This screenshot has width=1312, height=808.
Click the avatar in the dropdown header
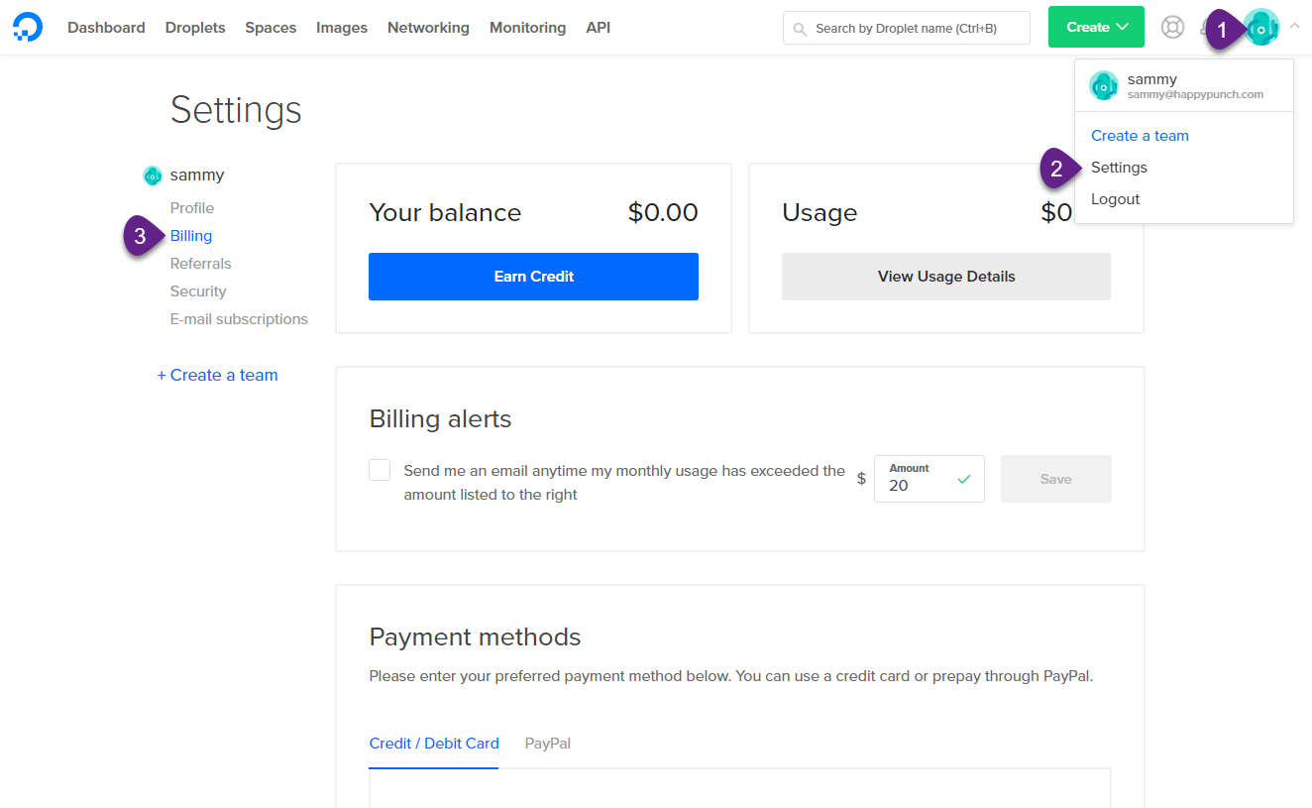click(1104, 86)
